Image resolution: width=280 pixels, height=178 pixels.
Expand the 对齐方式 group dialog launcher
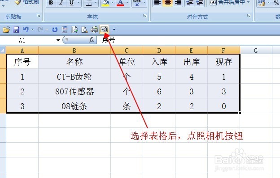pos(249,16)
